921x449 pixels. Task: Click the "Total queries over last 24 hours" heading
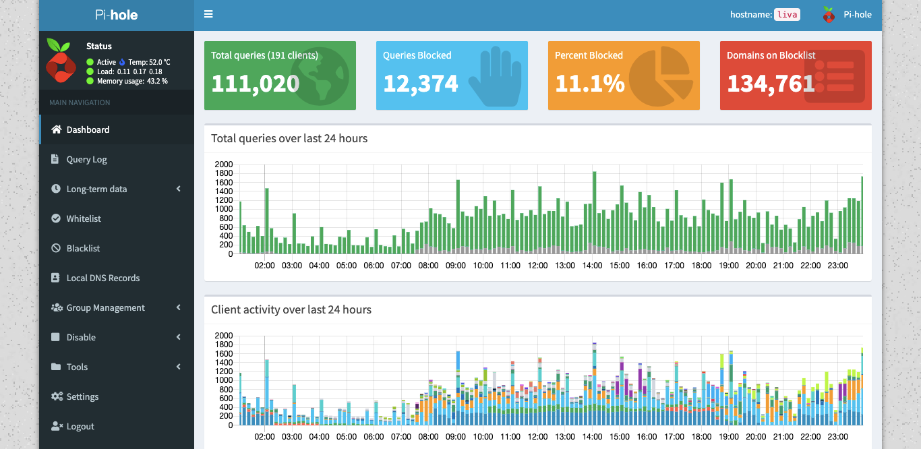[289, 138]
